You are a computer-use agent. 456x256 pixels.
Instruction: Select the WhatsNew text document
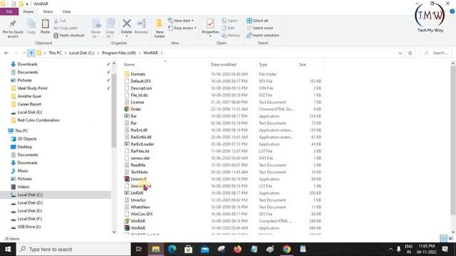pos(140,207)
